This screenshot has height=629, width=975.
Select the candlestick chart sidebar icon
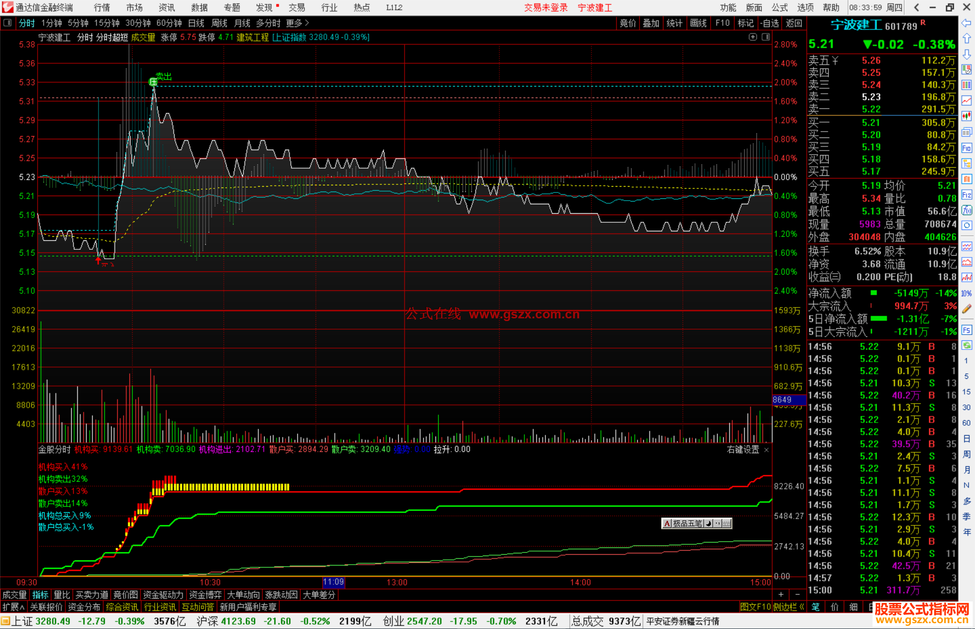966,116
